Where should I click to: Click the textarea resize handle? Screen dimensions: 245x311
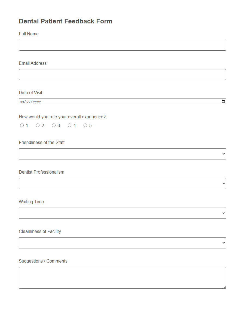click(x=225, y=287)
